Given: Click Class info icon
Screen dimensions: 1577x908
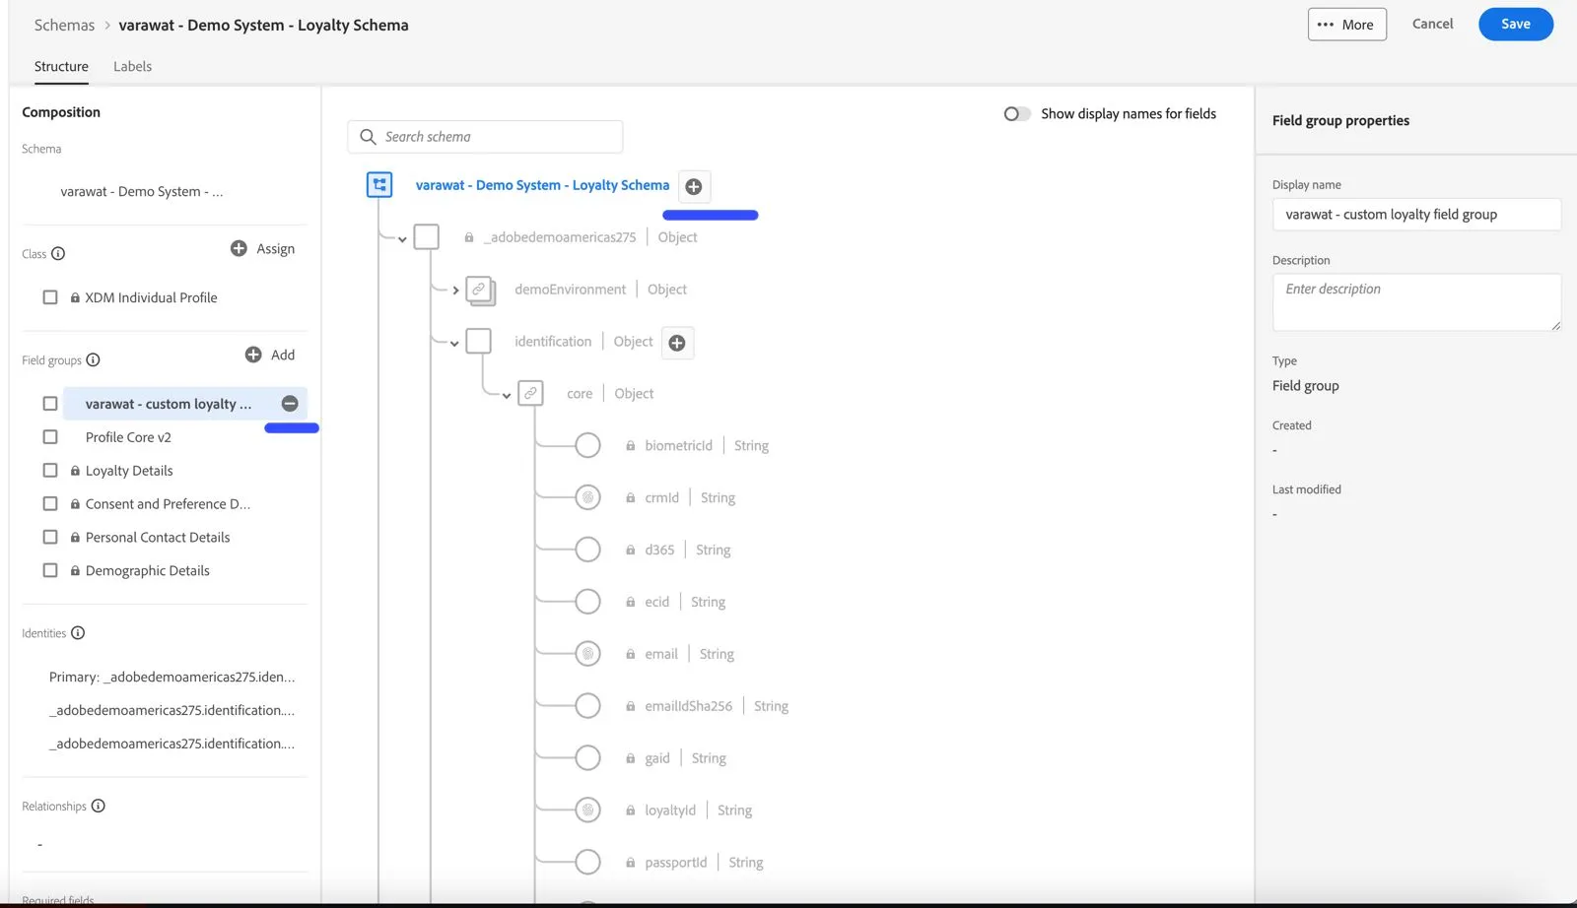Looking at the screenshot, I should click(x=58, y=254).
